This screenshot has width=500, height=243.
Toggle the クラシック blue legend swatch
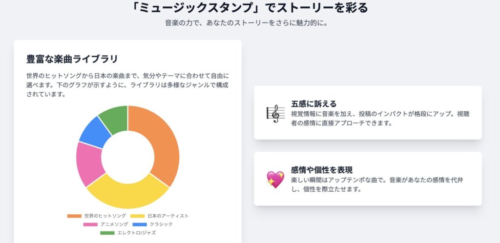[140, 224]
